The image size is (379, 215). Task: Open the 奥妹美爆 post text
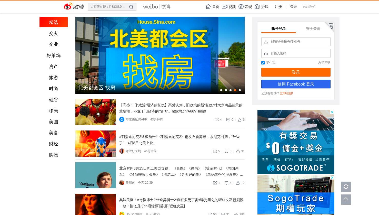(x=181, y=203)
